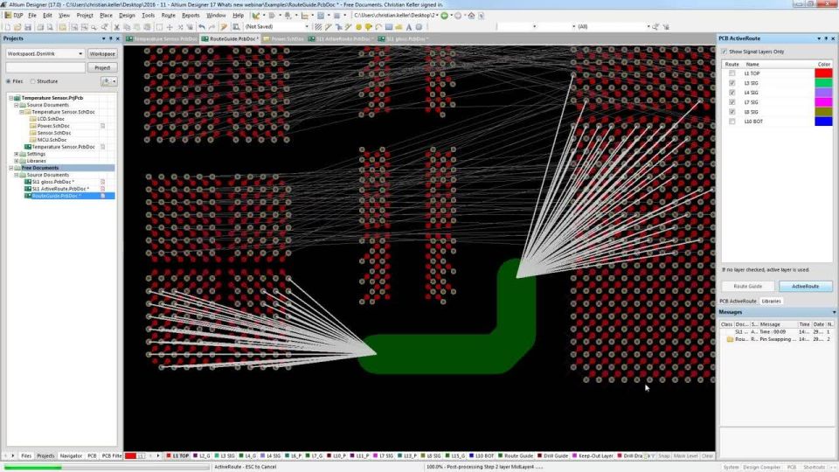Screen dimensions: 839x472
Task: Switch to RouteGuide.PcbDoc document tab
Action: [x=230, y=39]
